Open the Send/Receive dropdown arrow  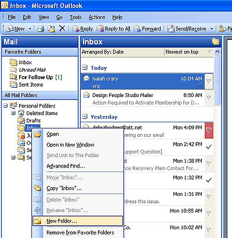coord(212,29)
